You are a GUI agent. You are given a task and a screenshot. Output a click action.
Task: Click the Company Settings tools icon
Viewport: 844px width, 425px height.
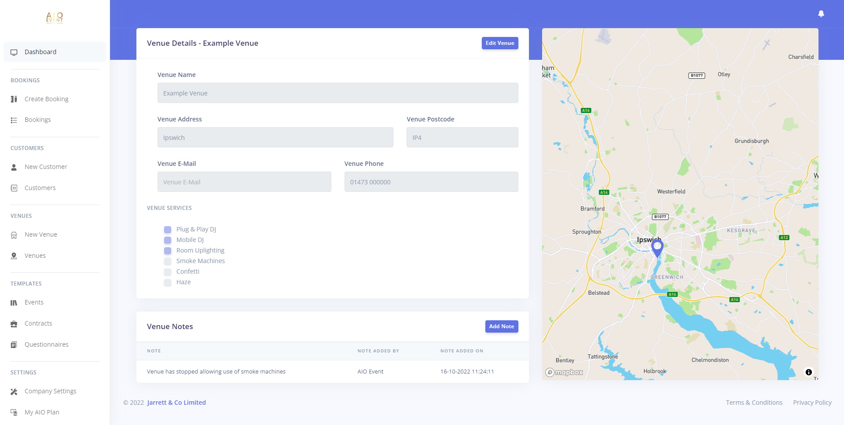click(14, 392)
